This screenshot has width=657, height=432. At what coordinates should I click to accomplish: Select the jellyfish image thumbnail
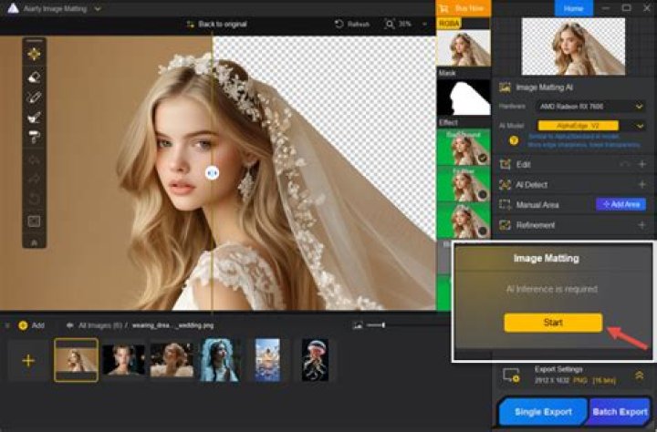click(315, 360)
